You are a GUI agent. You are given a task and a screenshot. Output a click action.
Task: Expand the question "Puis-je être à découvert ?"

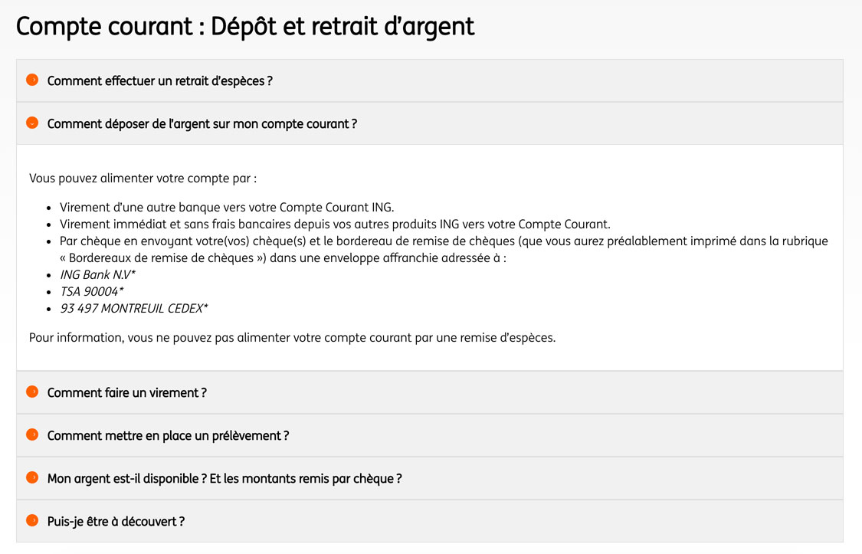[116, 521]
